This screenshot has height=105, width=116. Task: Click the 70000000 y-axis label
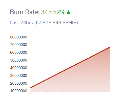[19, 45]
